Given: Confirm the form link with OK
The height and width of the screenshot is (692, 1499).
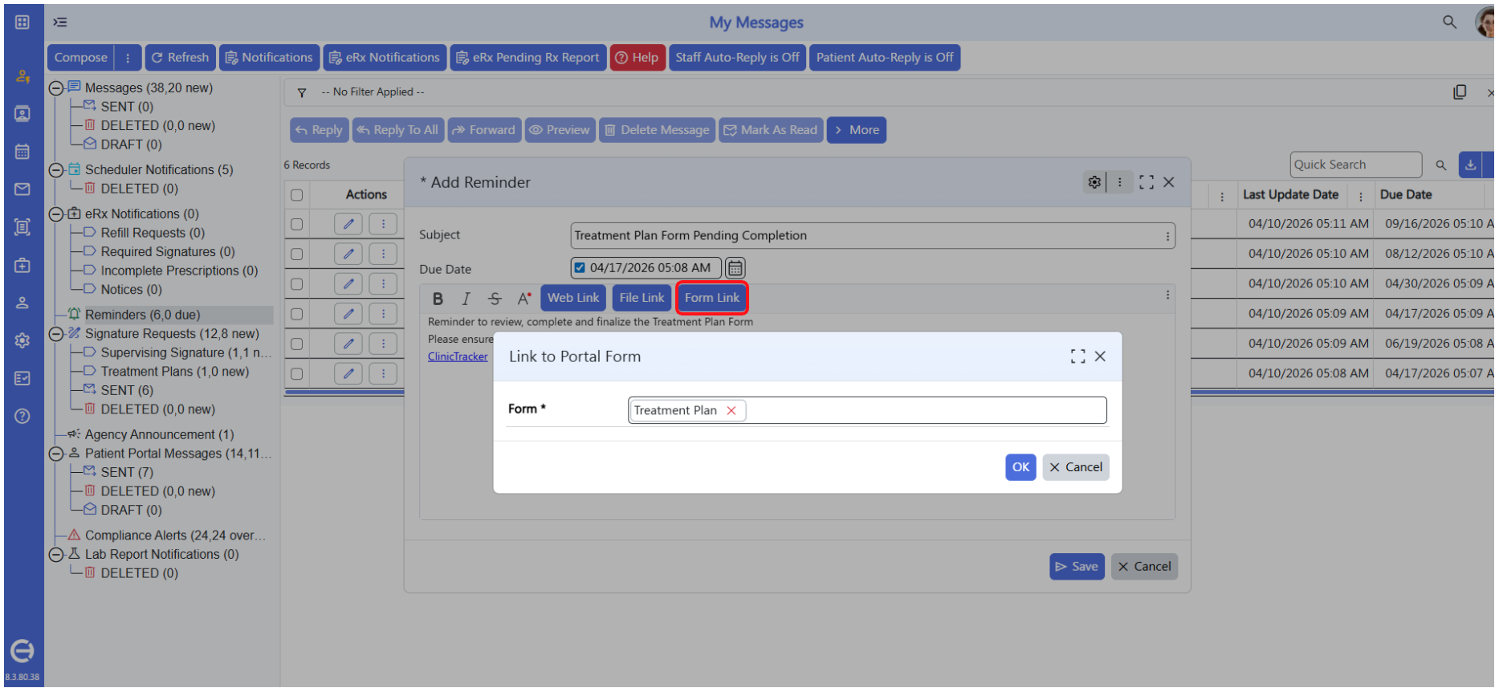Looking at the screenshot, I should (1020, 467).
